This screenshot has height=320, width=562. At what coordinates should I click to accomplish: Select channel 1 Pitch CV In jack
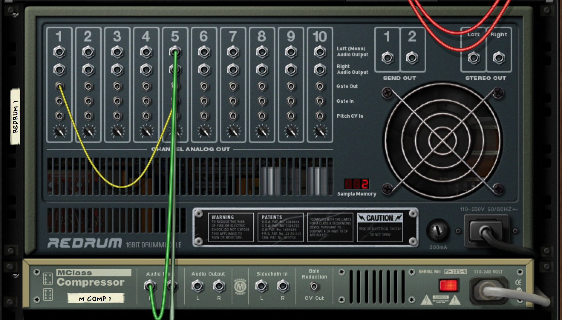pos(59,116)
